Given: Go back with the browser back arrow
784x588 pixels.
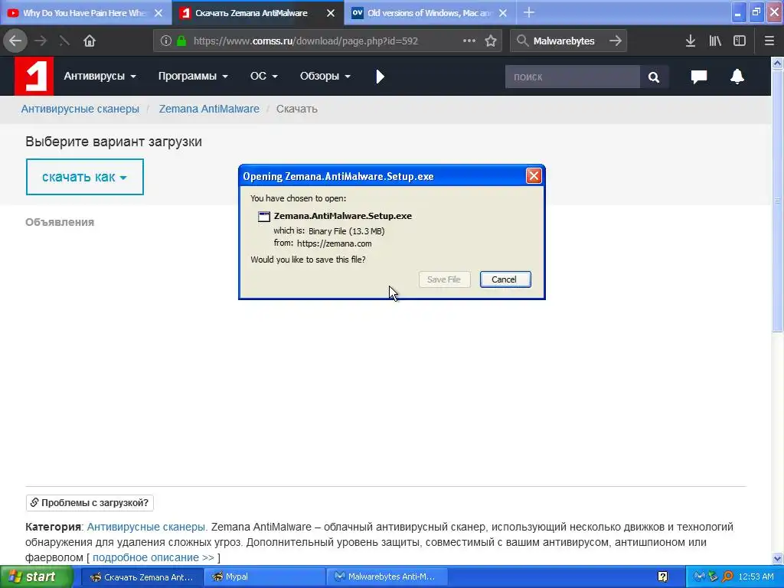Looking at the screenshot, I should 15,41.
